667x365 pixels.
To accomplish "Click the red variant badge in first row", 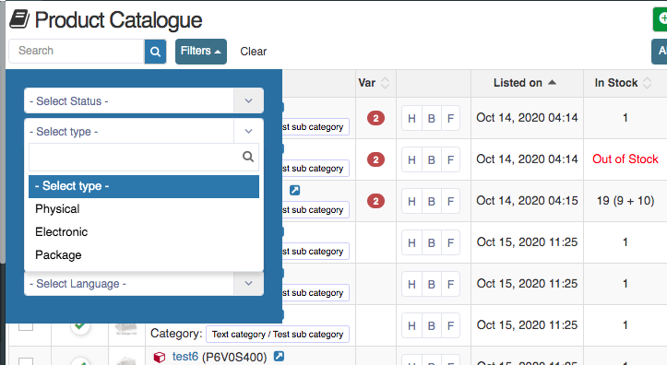I will pos(375,118).
